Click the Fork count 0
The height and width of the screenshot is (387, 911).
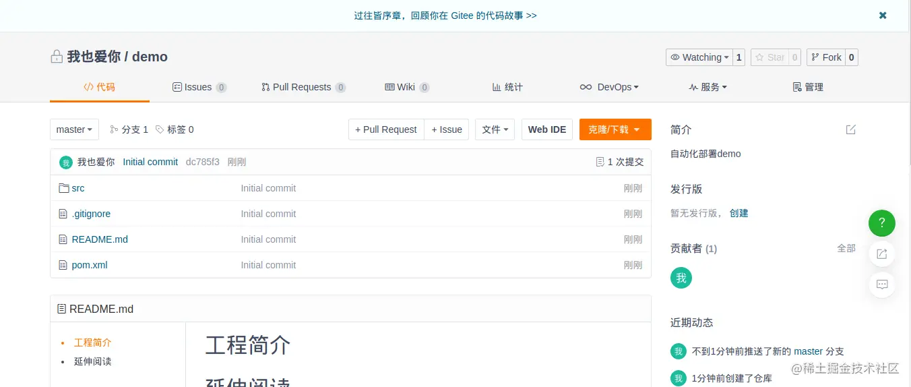852,57
